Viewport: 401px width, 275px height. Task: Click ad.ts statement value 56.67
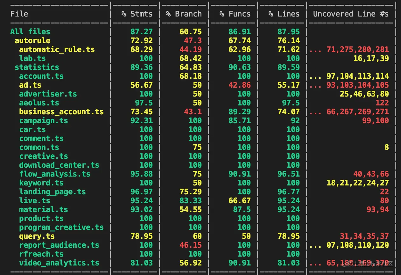142,85
